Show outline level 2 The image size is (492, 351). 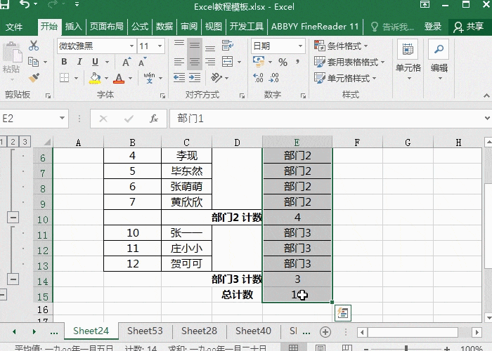(x=13, y=142)
